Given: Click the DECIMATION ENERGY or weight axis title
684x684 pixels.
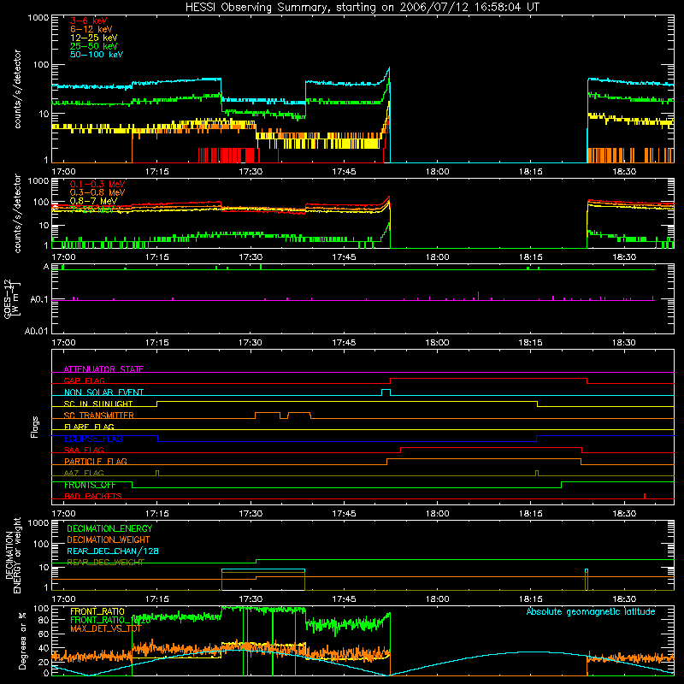Looking at the screenshot, I should click(13, 555).
